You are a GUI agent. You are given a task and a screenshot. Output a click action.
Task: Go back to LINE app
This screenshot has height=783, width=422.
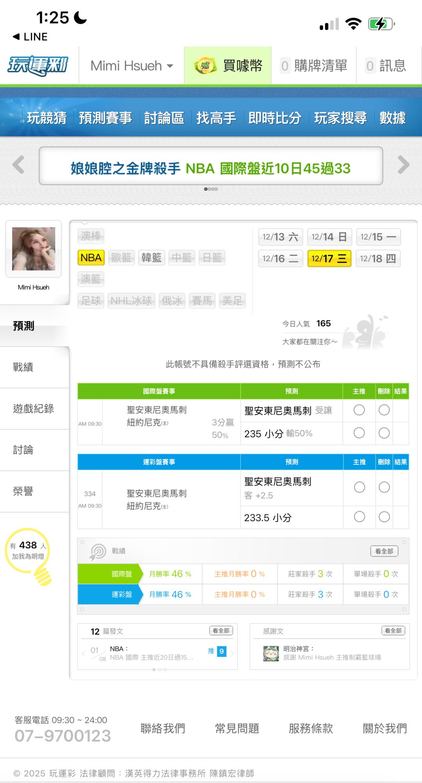[x=30, y=37]
